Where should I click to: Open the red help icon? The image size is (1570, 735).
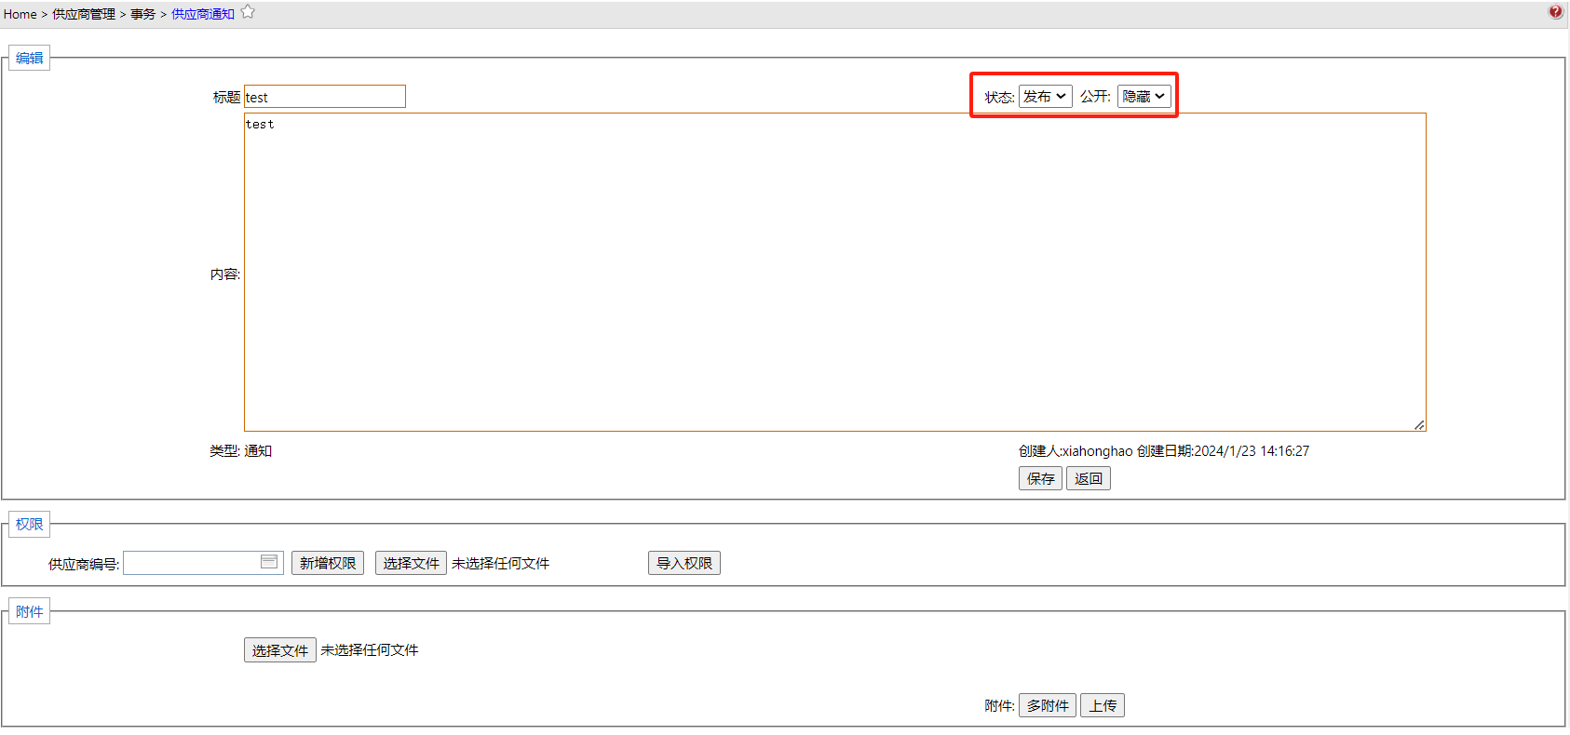1555,12
